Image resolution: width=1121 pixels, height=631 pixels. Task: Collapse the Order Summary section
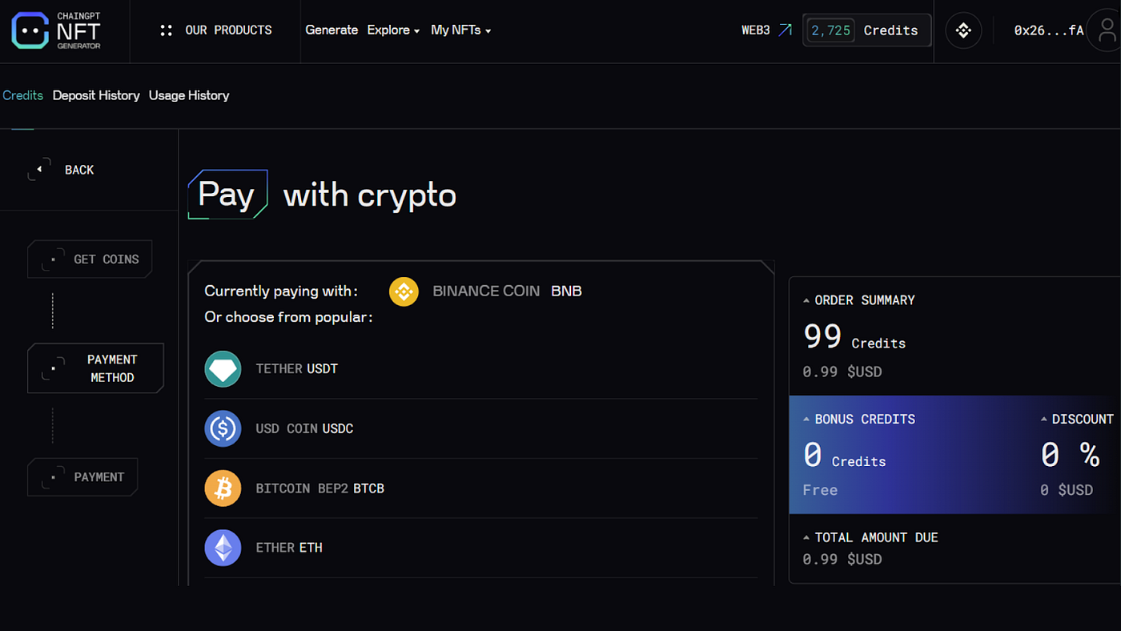point(806,301)
